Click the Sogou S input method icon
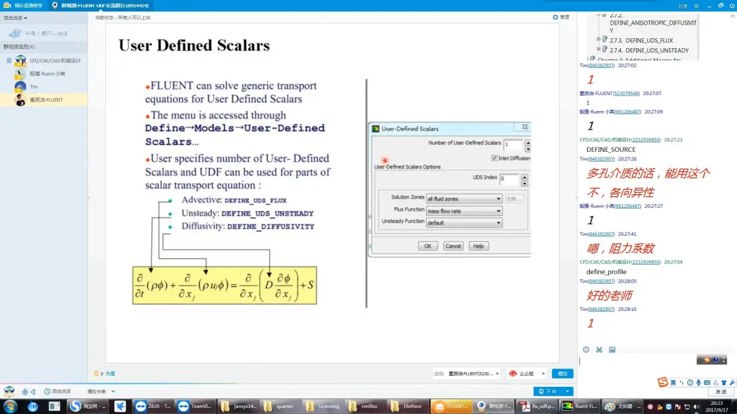This screenshot has width=737, height=414. (662, 382)
